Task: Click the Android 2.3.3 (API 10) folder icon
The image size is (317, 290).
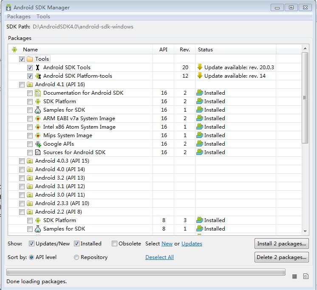Action: [30, 203]
